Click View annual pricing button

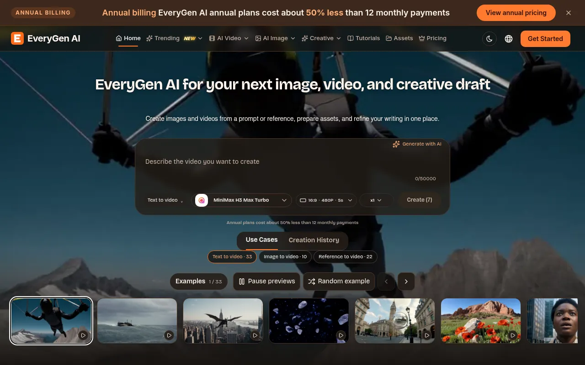516,13
